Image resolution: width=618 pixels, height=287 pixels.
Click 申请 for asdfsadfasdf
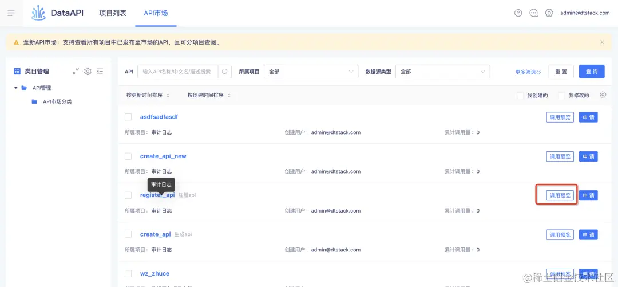[x=588, y=117]
